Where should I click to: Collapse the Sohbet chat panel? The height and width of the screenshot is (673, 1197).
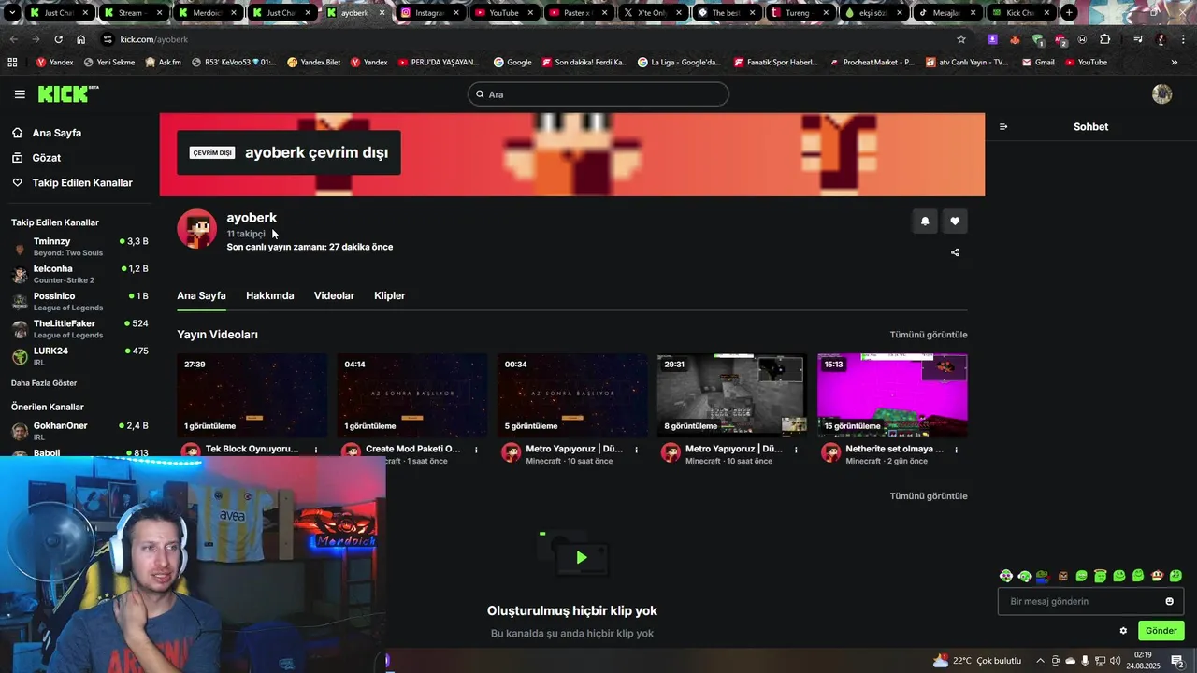coord(1003,127)
